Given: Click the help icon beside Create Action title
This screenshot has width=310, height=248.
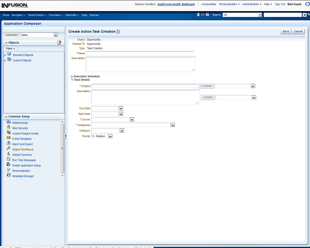Looking at the screenshot, I should pyautogui.click(x=118, y=31).
